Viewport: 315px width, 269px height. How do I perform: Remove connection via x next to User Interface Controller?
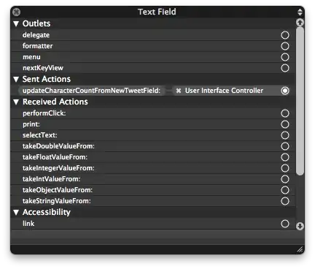point(179,91)
